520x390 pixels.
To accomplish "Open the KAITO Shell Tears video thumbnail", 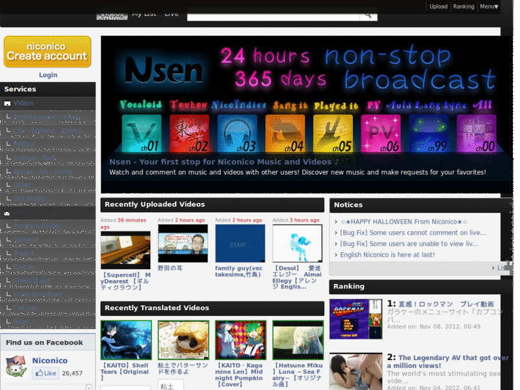I will pyautogui.click(x=126, y=340).
